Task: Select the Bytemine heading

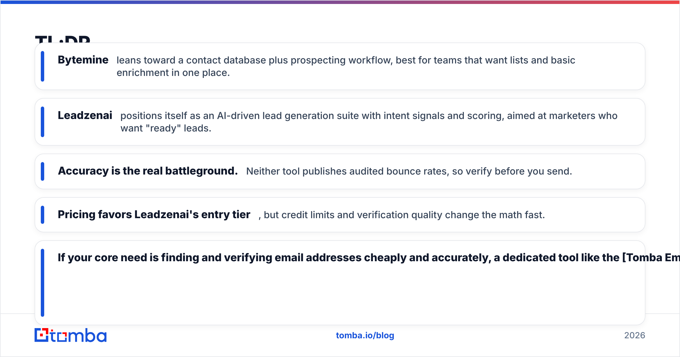Action: (x=83, y=60)
